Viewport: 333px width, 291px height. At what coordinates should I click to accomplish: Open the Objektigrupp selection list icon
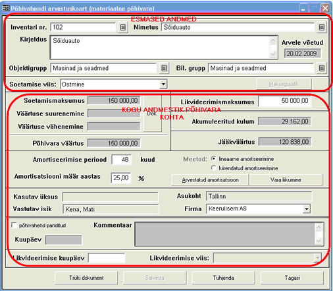click(x=164, y=68)
